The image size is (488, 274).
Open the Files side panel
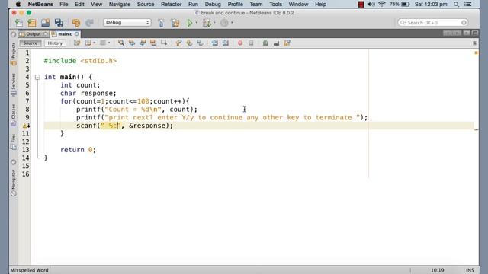(14, 142)
